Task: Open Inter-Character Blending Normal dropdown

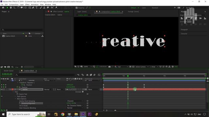Action: pos(75,108)
